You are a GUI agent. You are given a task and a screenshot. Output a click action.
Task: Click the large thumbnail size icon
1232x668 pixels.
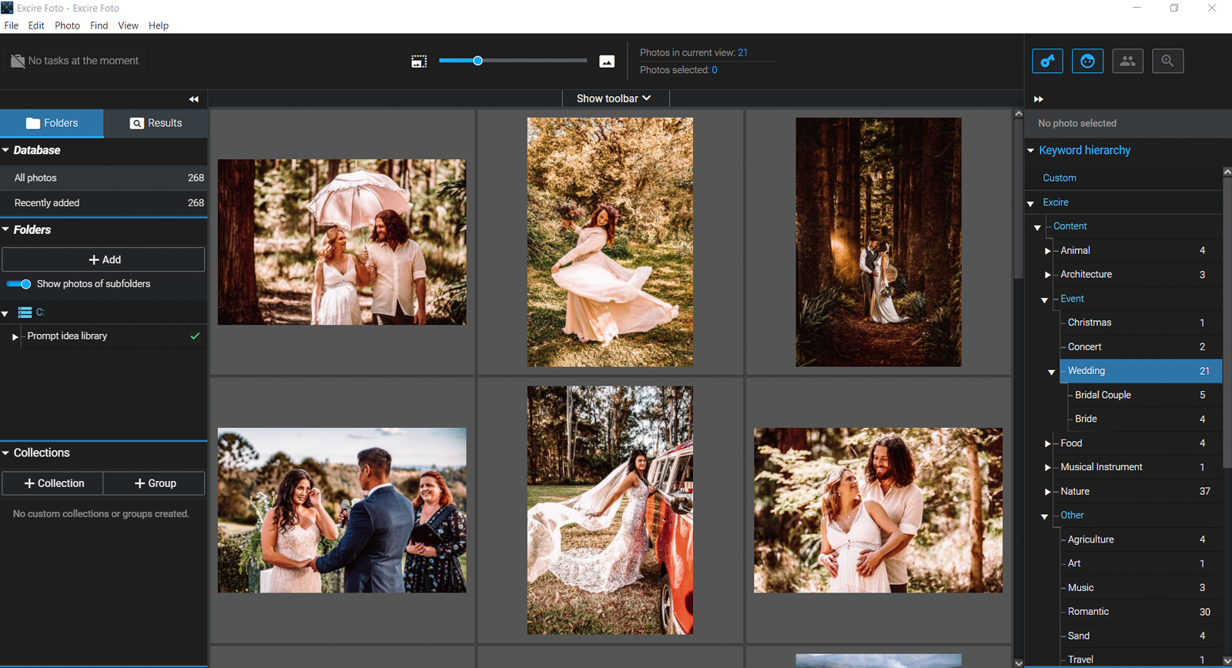[607, 62]
